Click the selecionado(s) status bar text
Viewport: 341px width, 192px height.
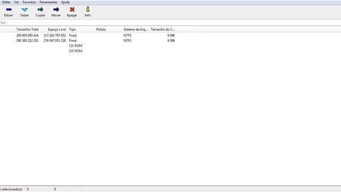[12, 189]
